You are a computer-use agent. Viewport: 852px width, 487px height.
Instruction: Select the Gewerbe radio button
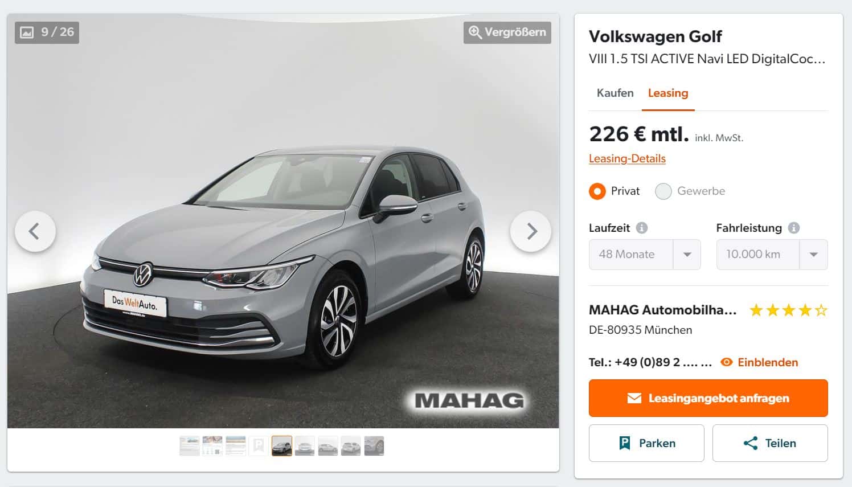(663, 191)
